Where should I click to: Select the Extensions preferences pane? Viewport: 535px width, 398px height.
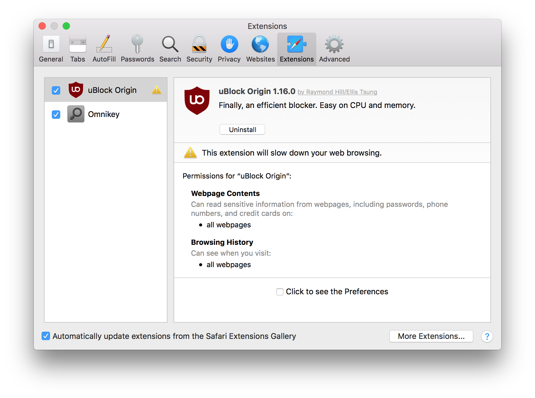(297, 49)
